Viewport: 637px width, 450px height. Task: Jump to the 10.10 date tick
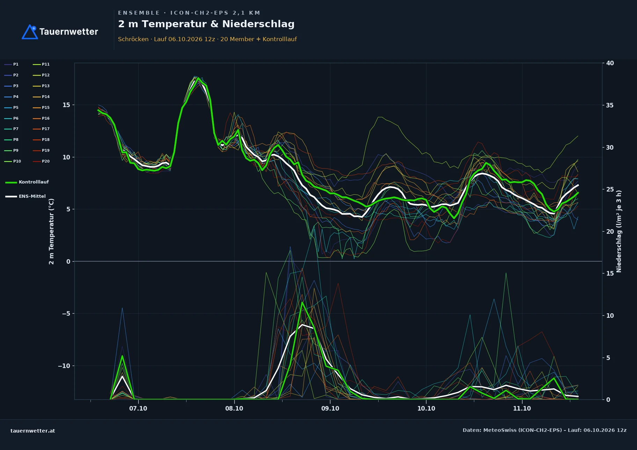[426, 408]
